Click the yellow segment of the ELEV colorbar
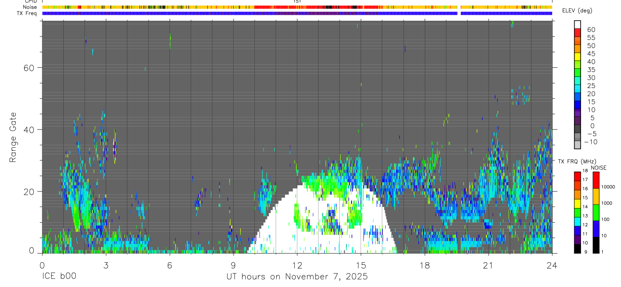The height and width of the screenshot is (287, 621). tap(578, 56)
